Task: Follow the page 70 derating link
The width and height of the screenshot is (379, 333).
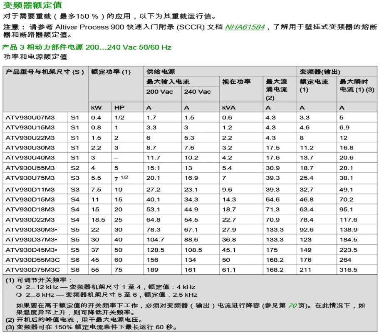Action: pos(292,305)
